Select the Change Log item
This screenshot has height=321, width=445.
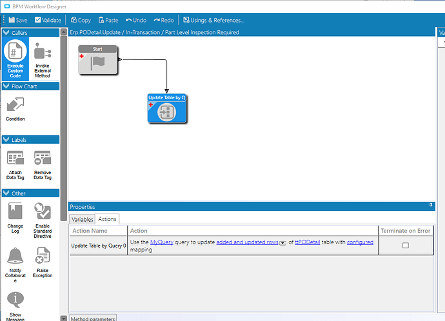coord(15,218)
